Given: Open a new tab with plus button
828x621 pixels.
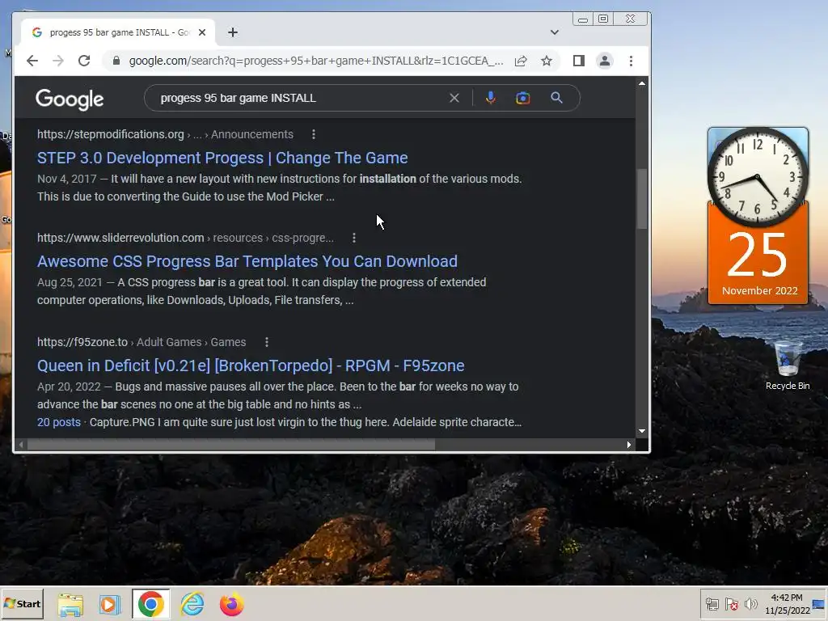Looking at the screenshot, I should pos(233,32).
